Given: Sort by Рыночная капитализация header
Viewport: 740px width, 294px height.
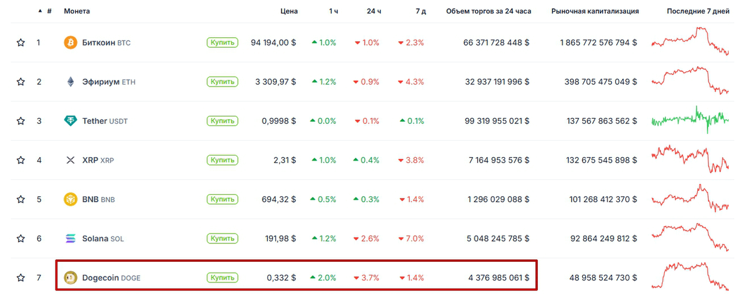Looking at the screenshot, I should pyautogui.click(x=595, y=11).
